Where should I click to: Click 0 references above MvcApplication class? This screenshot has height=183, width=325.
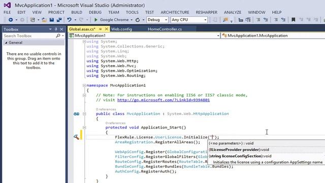(x=106, y=109)
